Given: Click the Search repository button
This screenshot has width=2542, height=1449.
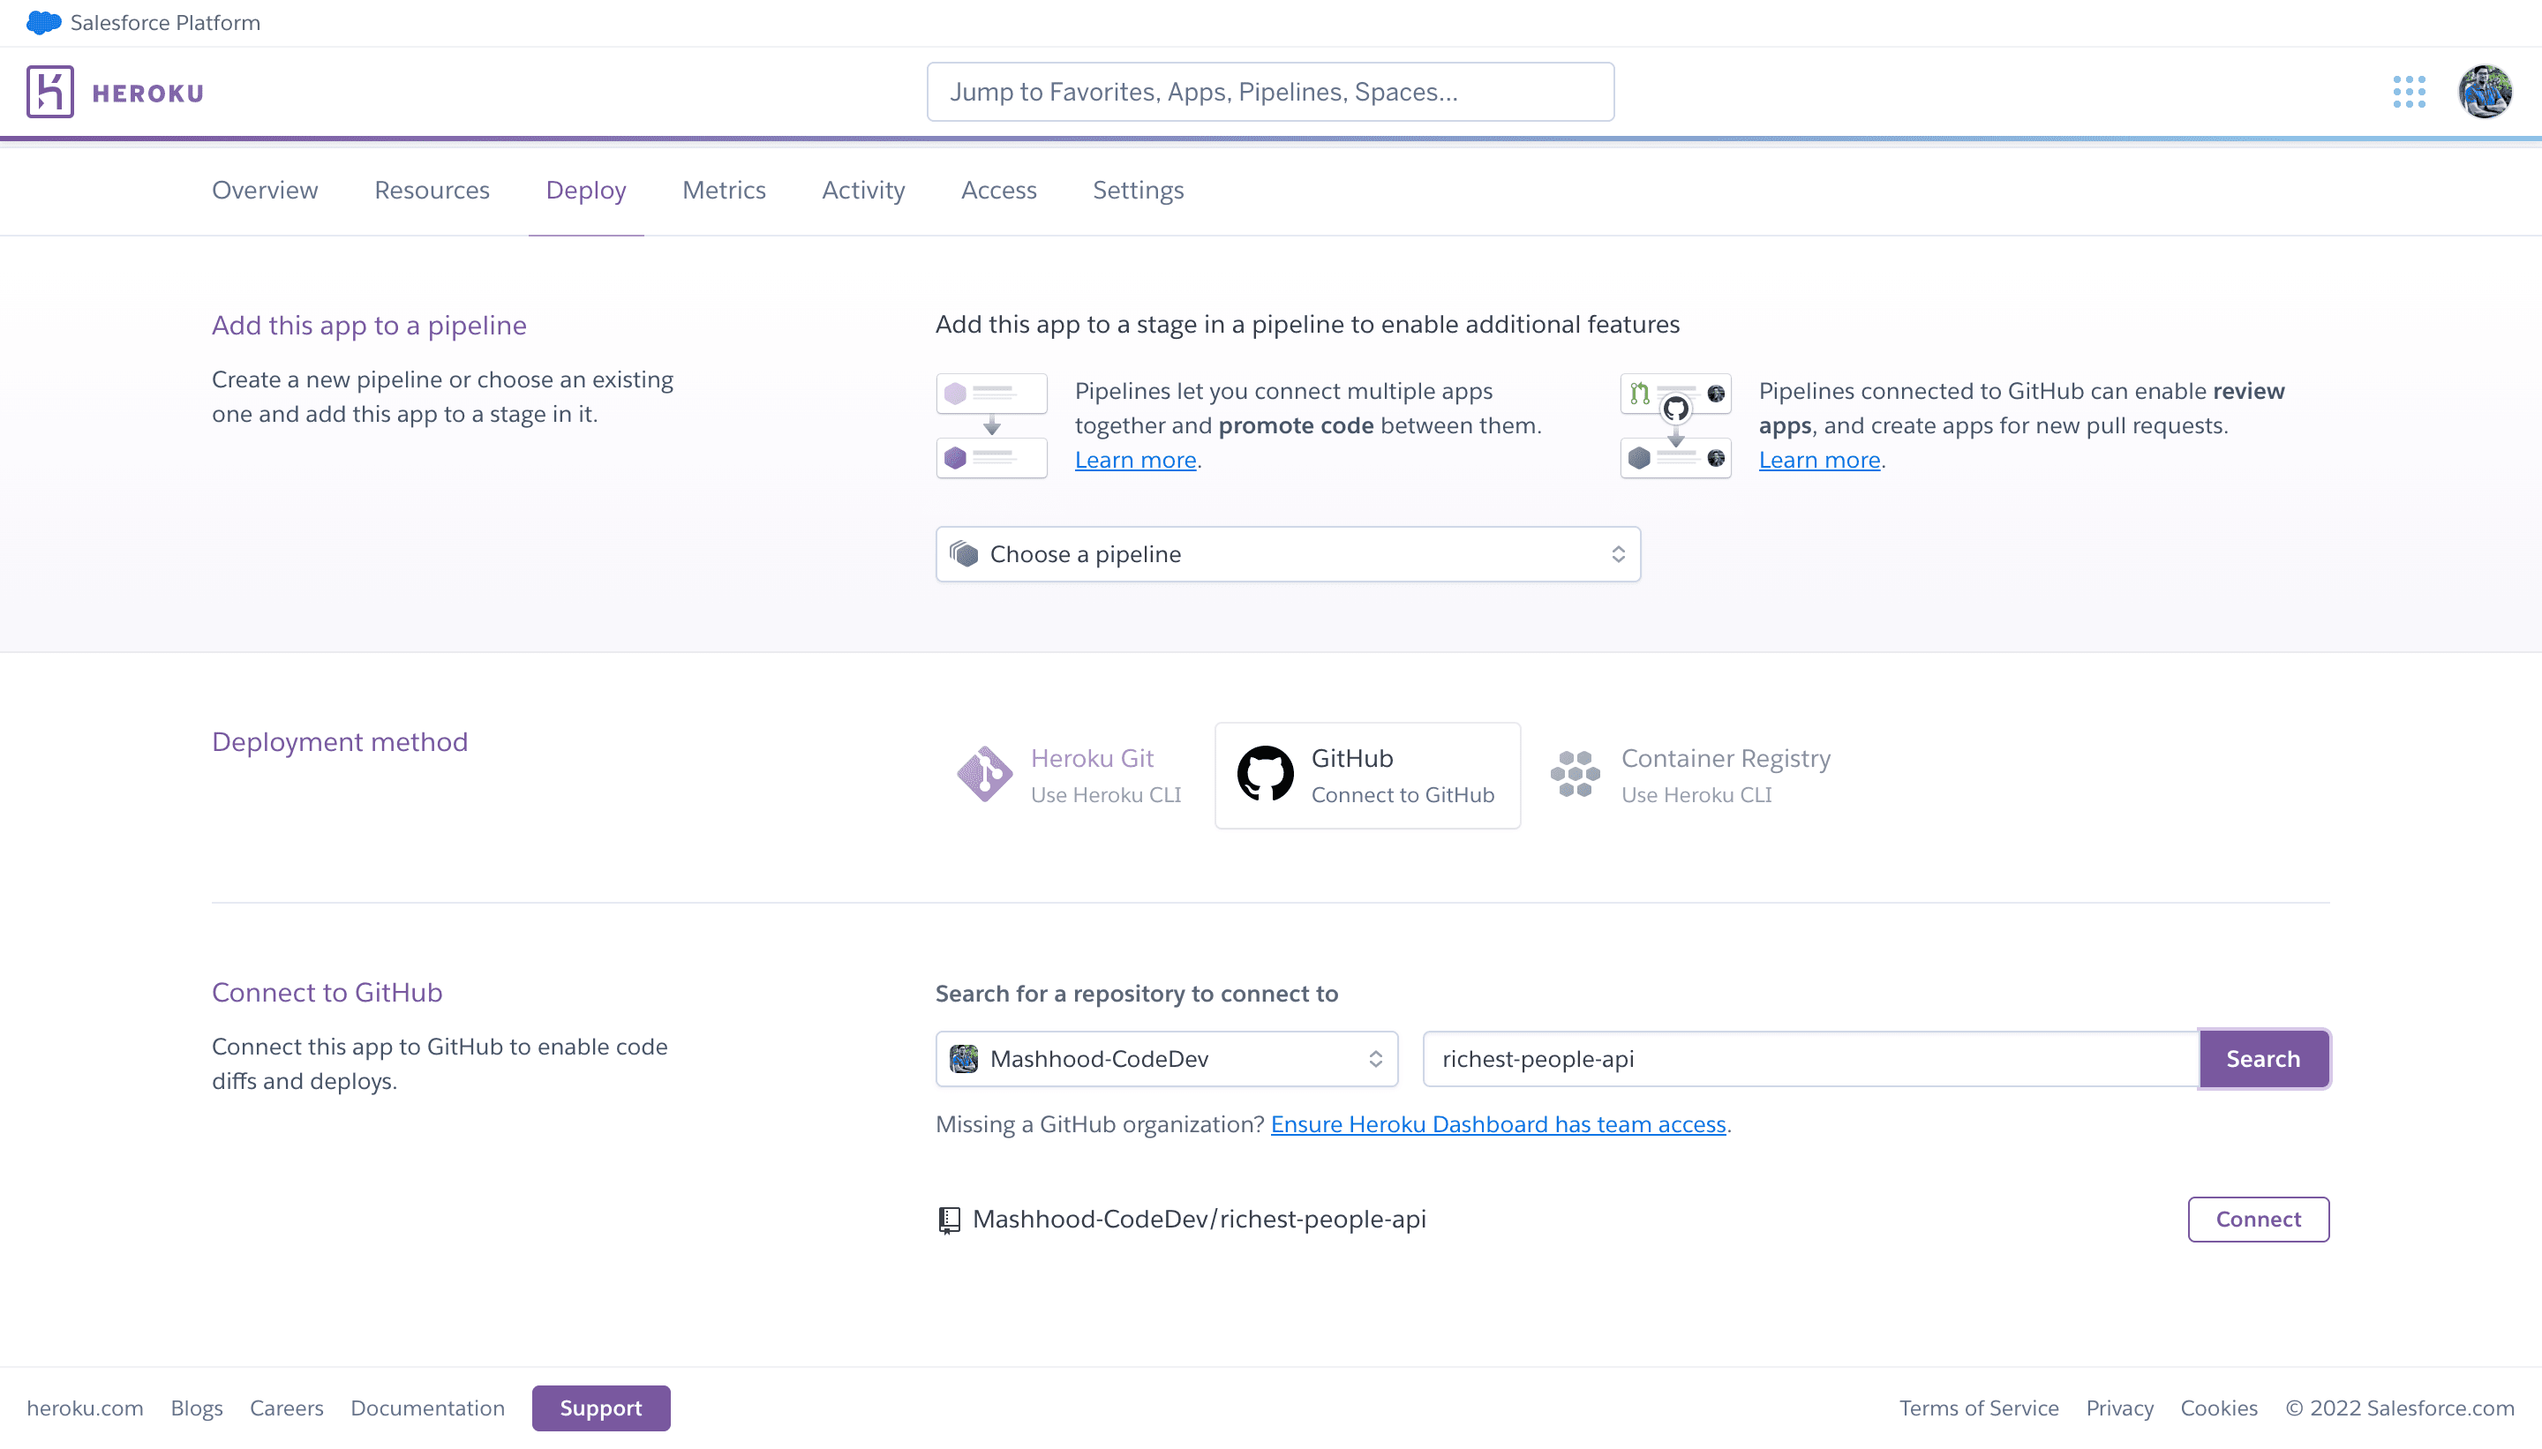Looking at the screenshot, I should (2263, 1059).
